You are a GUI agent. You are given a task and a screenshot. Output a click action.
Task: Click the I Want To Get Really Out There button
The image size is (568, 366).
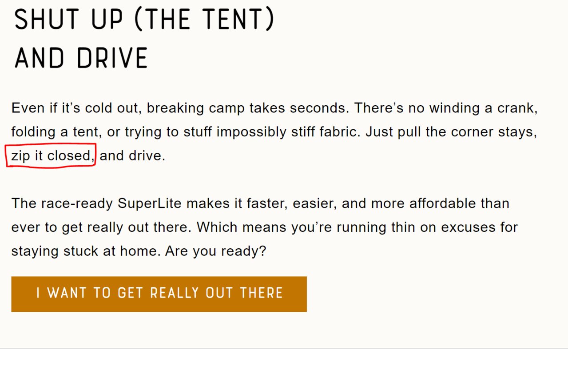159,294
